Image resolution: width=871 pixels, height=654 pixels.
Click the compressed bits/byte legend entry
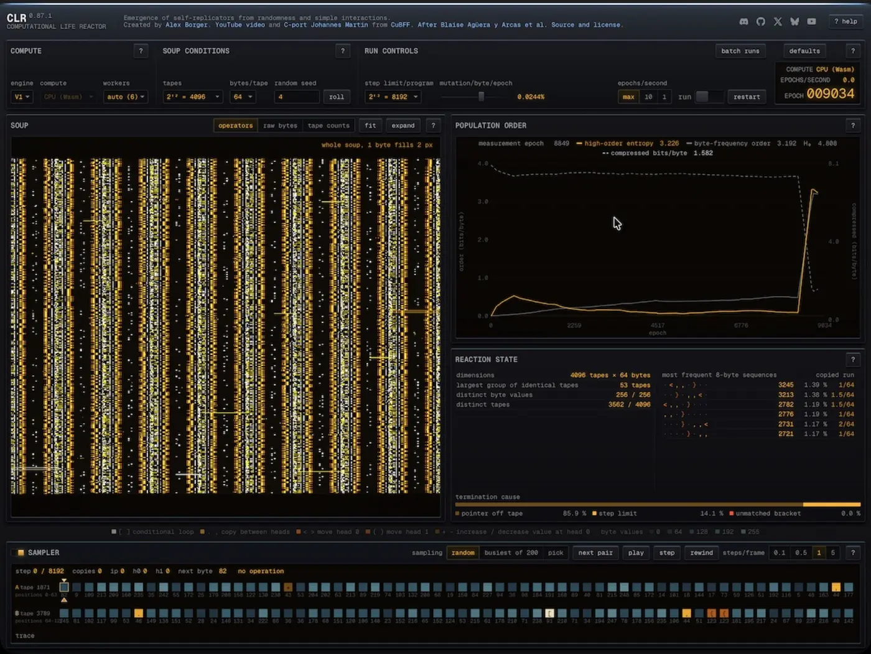(x=657, y=153)
